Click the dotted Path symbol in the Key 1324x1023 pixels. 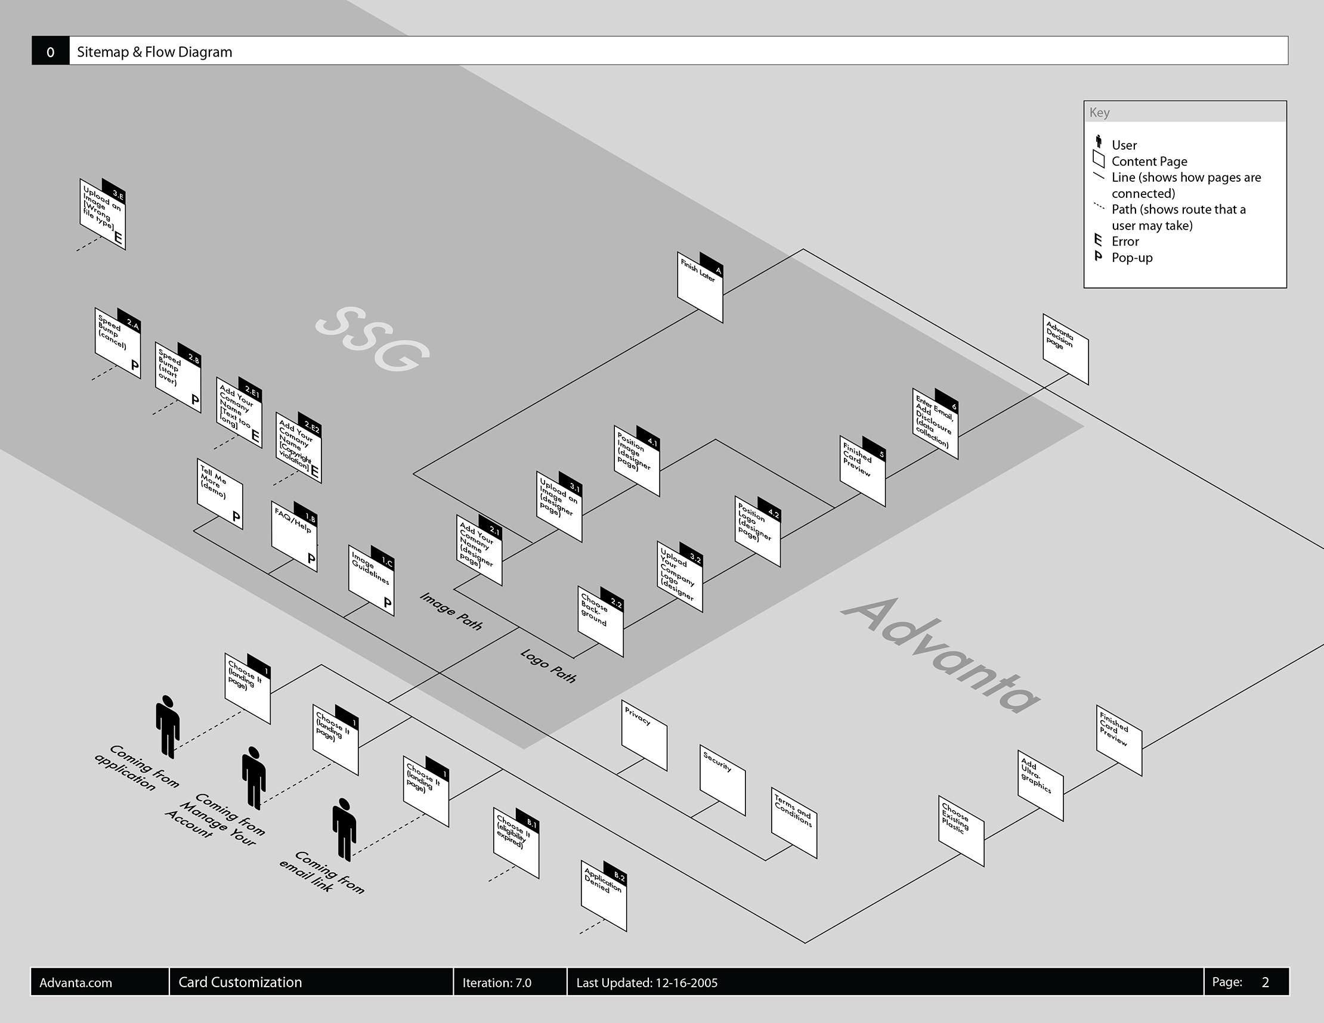(x=1099, y=207)
